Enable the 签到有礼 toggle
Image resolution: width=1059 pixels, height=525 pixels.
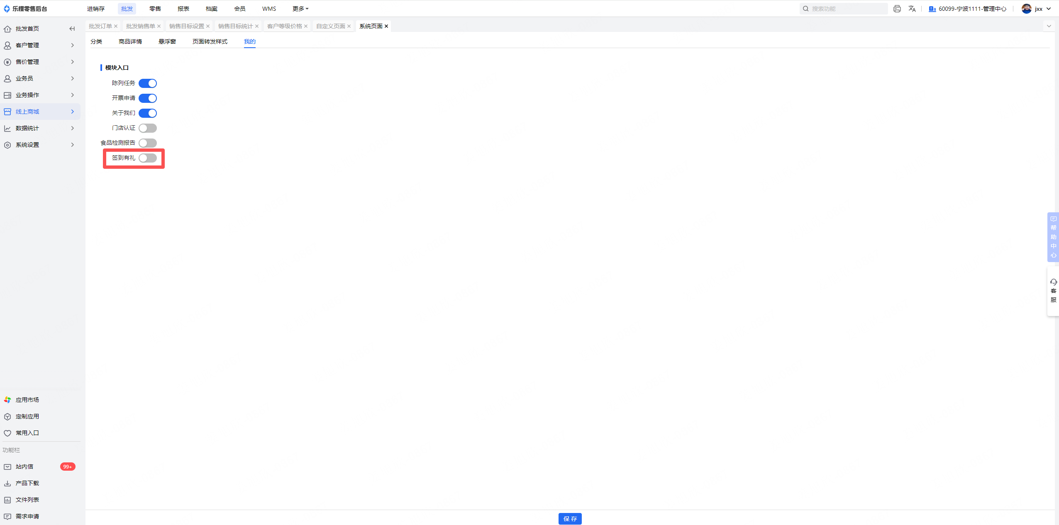point(148,158)
